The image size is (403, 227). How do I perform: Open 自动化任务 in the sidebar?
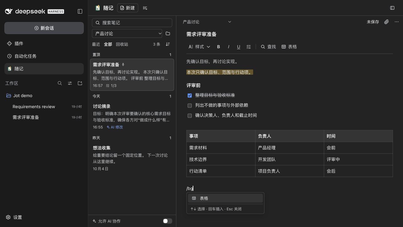[x=44, y=56]
